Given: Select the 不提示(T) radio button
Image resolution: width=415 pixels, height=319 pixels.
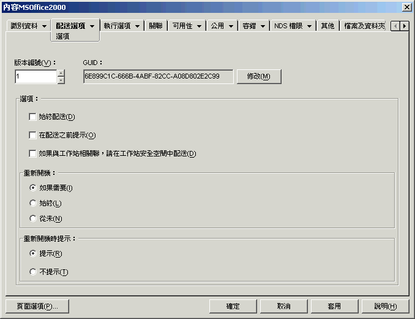Looking at the screenshot, I should coord(33,272).
